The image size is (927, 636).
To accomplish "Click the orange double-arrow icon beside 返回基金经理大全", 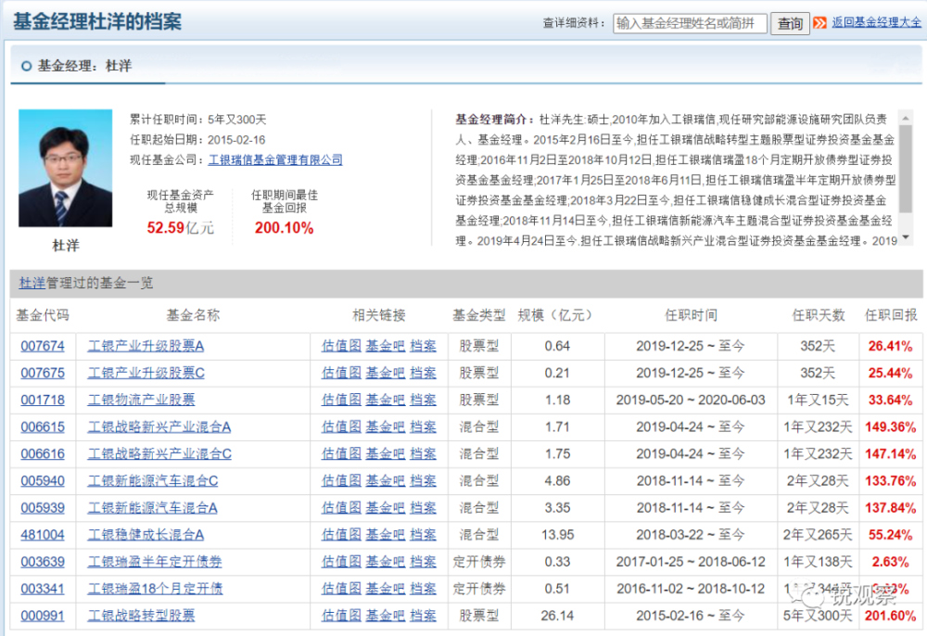I will pos(819,23).
